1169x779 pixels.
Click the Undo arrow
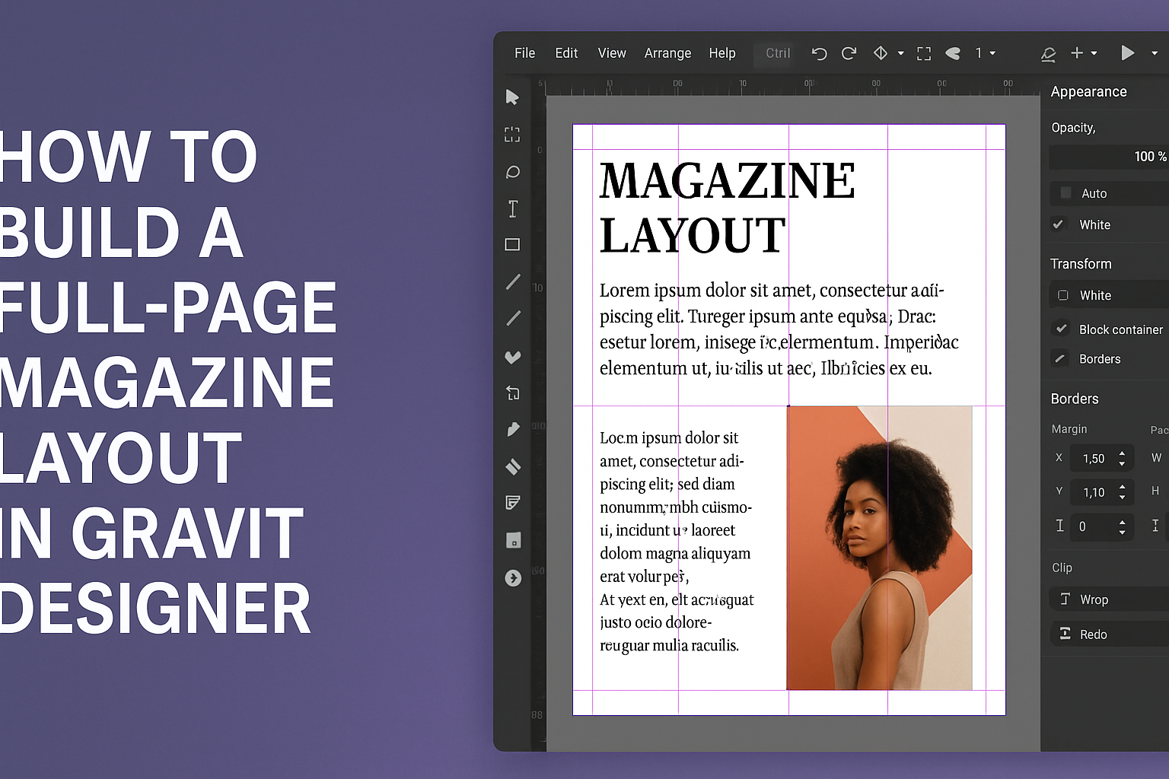click(x=819, y=53)
